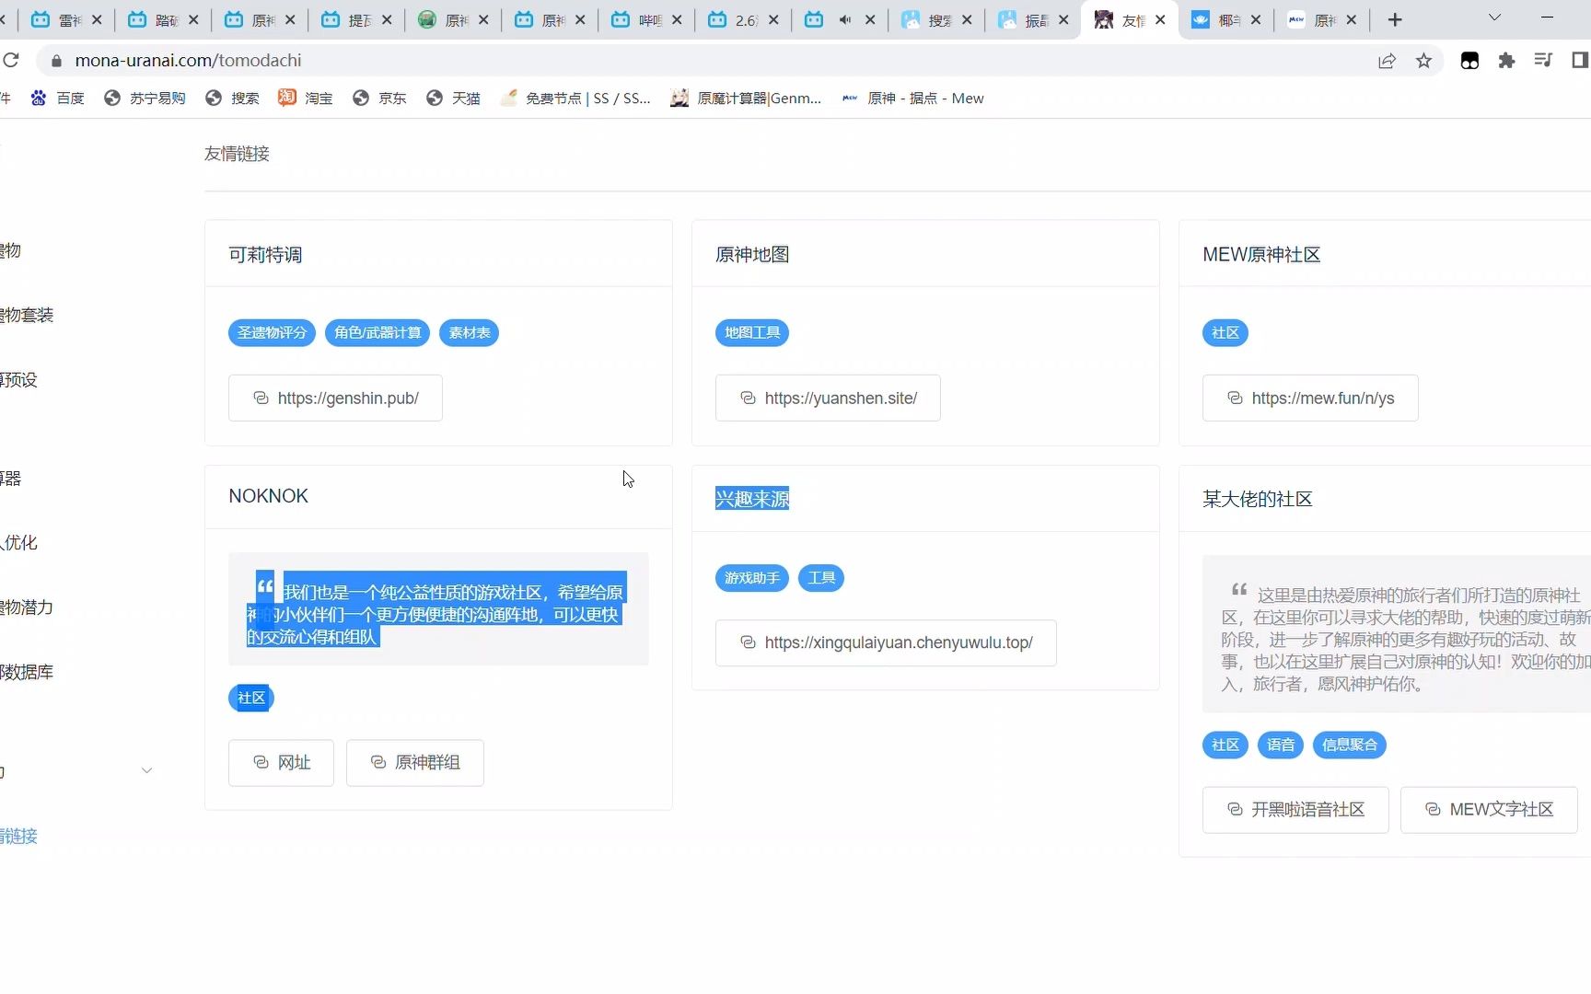Open the 百度 bookmark

tap(57, 98)
